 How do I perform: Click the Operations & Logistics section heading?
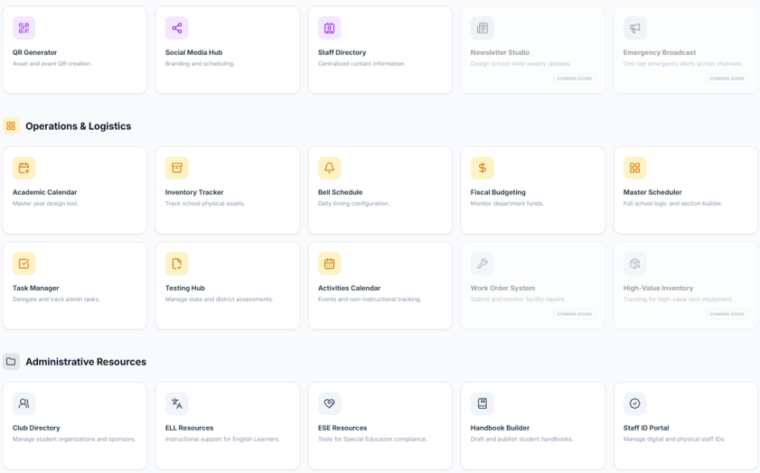78,126
